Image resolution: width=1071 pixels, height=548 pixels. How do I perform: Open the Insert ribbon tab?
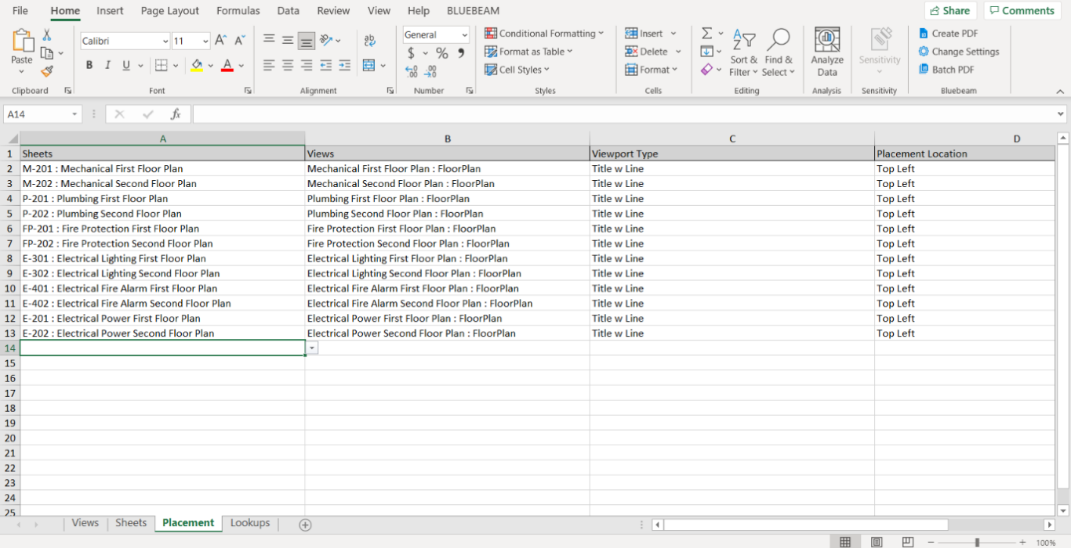[x=110, y=11]
